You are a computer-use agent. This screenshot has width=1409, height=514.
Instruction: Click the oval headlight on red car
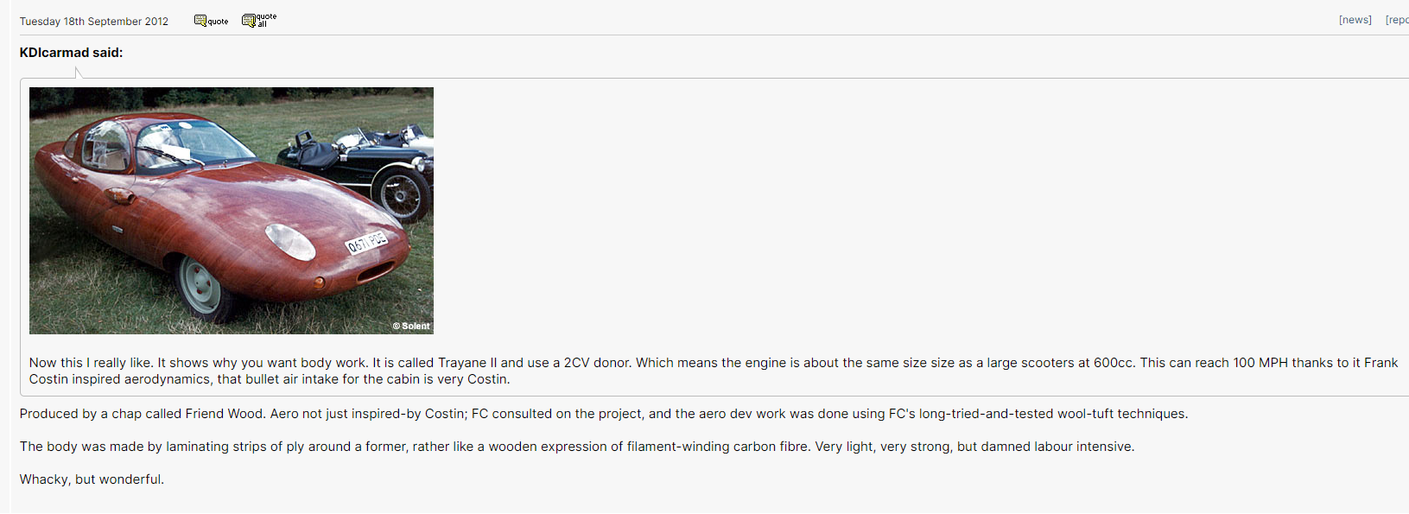point(290,241)
